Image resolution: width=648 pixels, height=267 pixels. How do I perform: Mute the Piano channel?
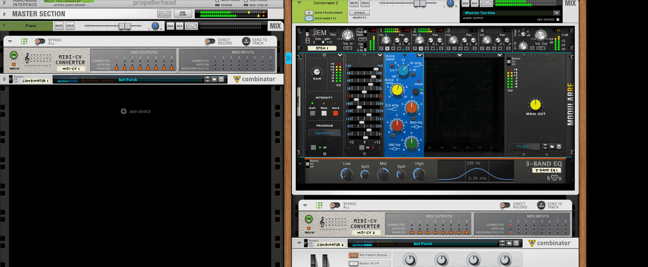pos(59,26)
